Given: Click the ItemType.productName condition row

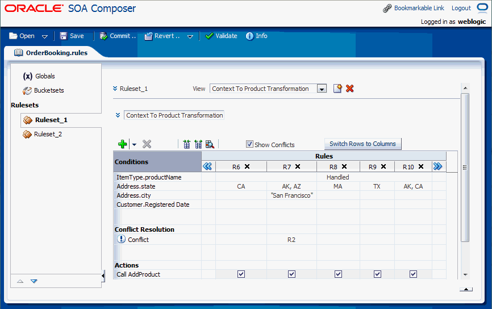Looking at the screenshot, I should tap(157, 177).
